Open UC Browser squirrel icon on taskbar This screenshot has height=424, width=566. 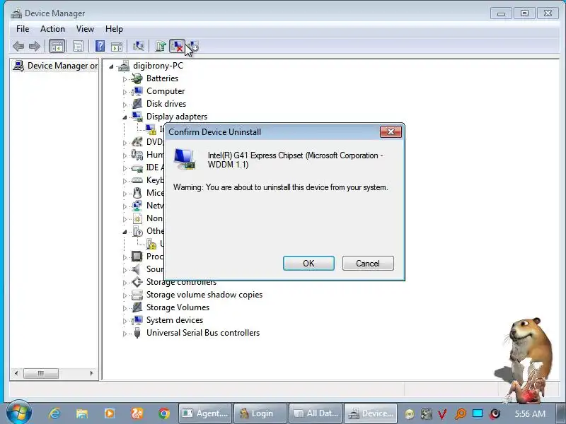(137, 413)
